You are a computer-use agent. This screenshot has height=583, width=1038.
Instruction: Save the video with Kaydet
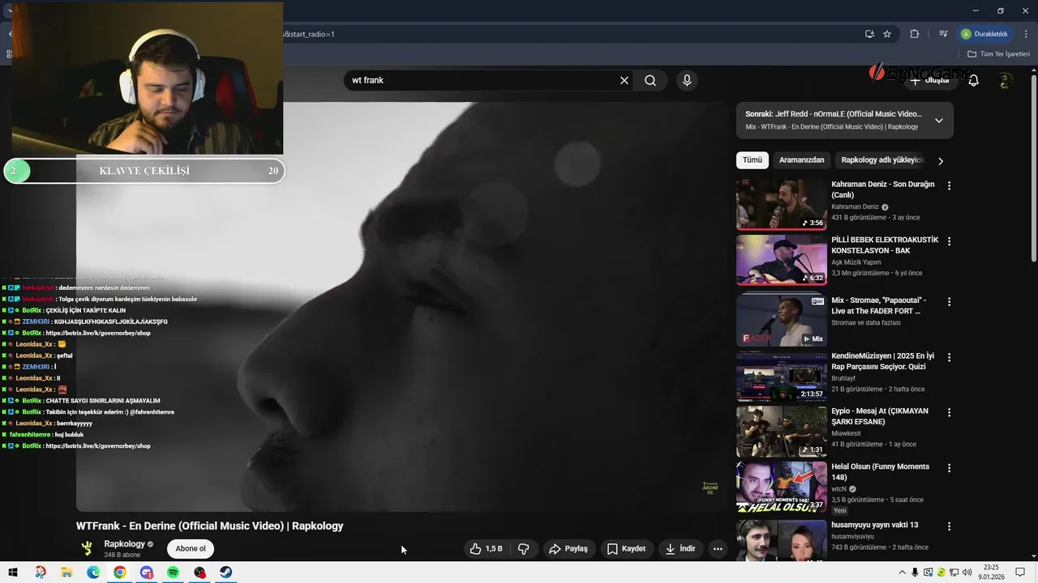coord(626,548)
